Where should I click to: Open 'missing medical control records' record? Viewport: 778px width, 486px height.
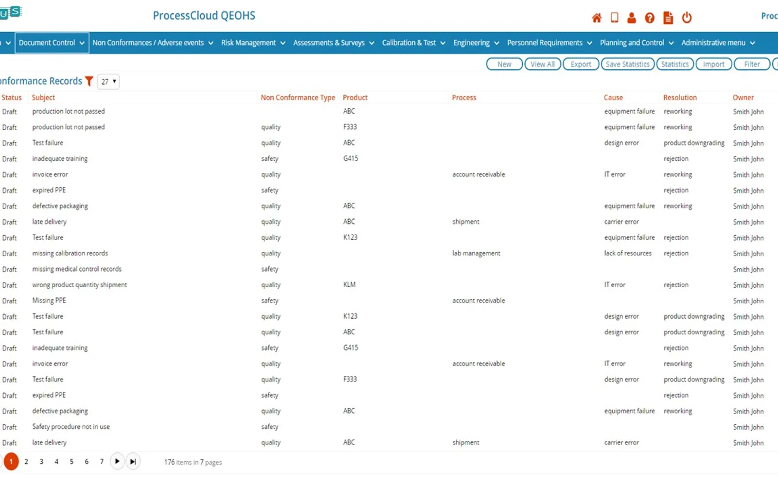point(77,269)
